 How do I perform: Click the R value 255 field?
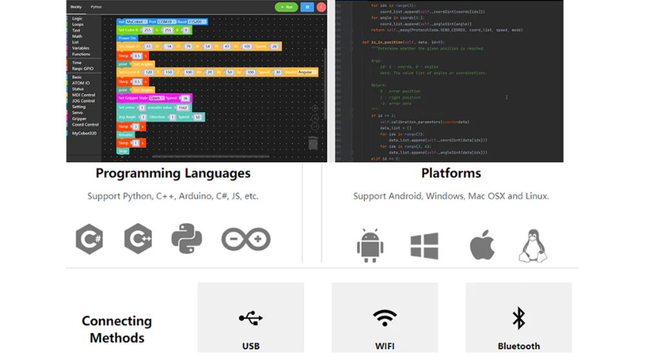pos(147,30)
